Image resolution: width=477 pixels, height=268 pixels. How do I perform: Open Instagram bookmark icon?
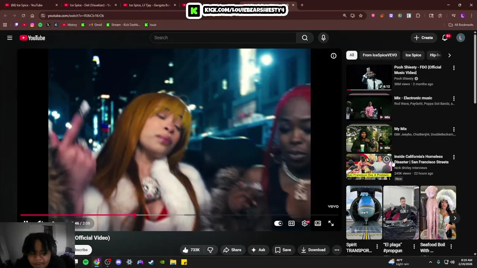[x=32, y=25]
